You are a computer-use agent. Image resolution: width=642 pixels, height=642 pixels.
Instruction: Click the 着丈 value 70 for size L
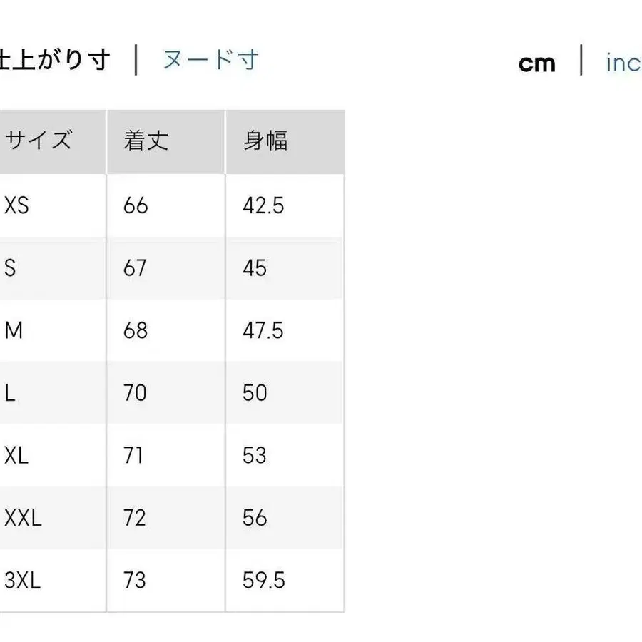133,393
